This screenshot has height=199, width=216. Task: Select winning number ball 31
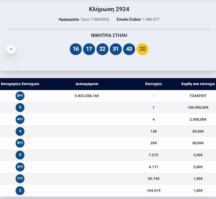click(116, 49)
